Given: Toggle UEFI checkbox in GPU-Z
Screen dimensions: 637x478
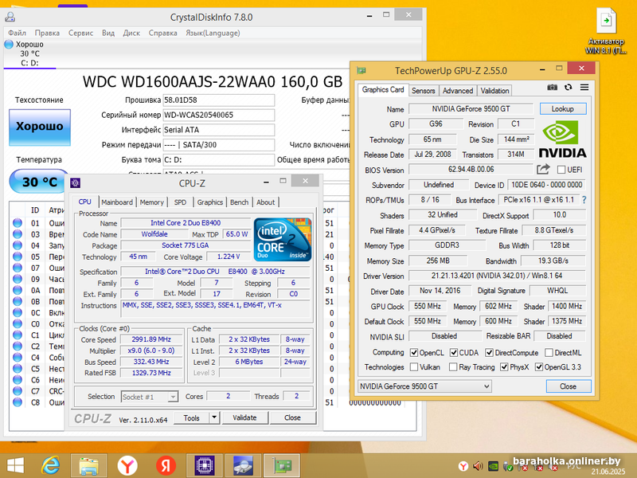Looking at the screenshot, I should coord(561,170).
